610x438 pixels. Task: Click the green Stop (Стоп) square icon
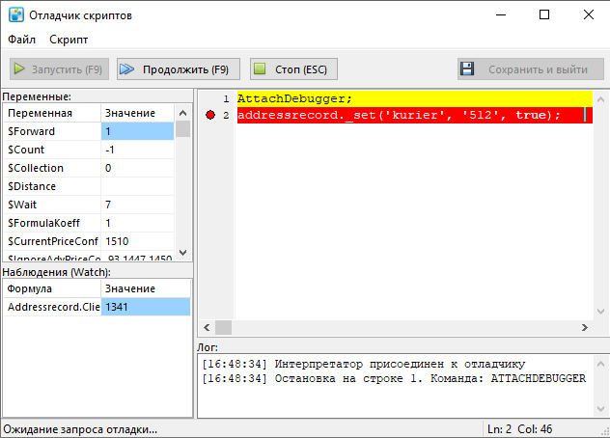260,69
